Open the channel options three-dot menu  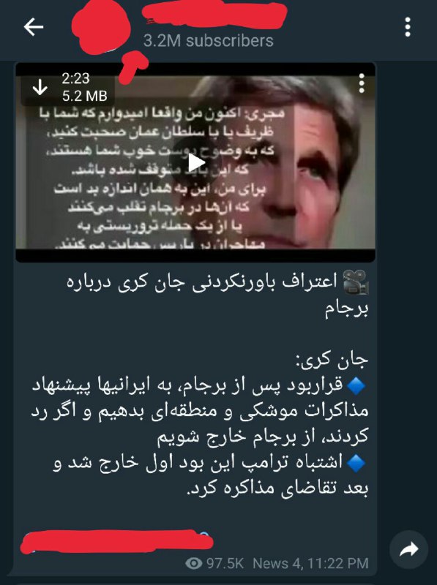coord(408,27)
